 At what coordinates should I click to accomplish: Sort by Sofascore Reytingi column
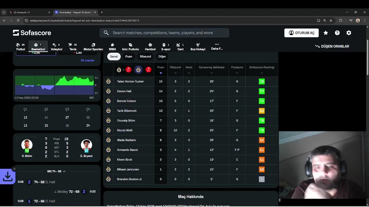[x=262, y=70]
